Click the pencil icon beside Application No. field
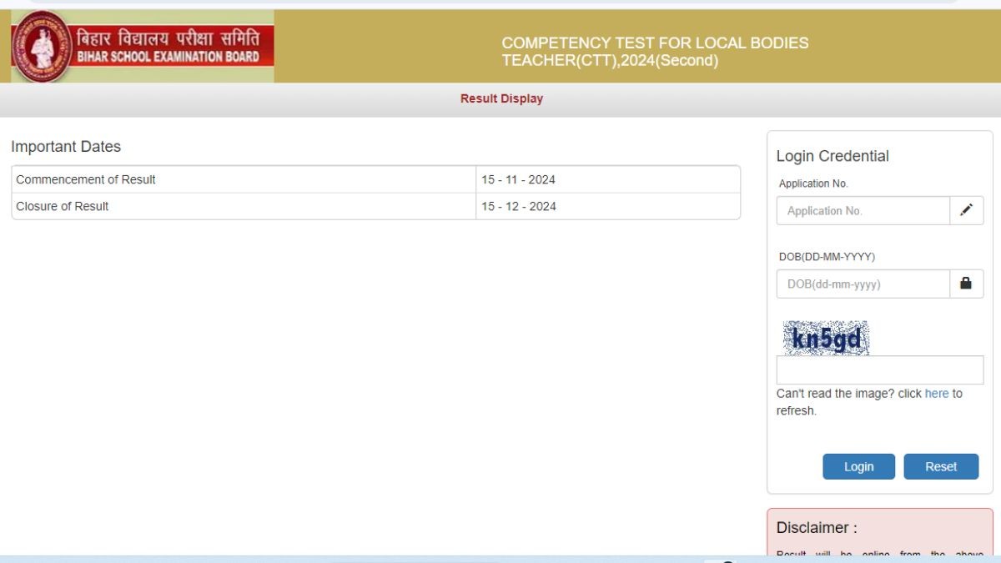The width and height of the screenshot is (1001, 563). (x=966, y=210)
